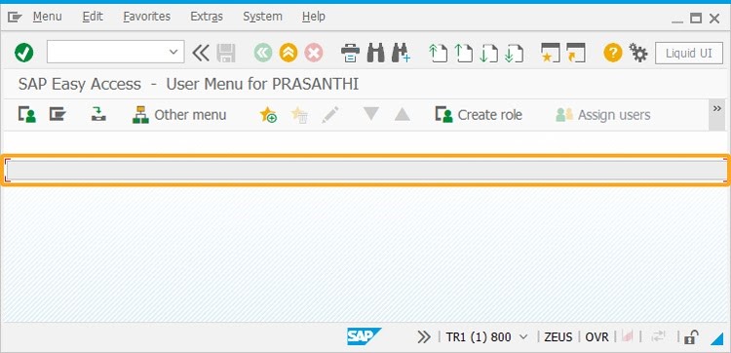The image size is (731, 353).
Task: Go to Previous Page icon
Action: point(463,53)
